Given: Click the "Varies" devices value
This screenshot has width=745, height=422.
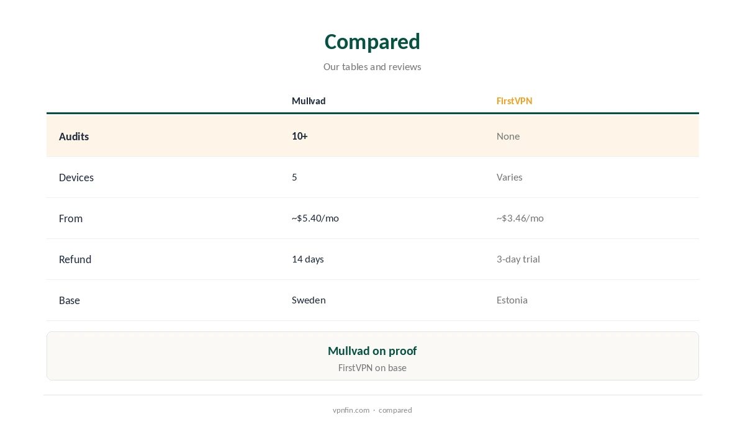Looking at the screenshot, I should click(x=509, y=177).
